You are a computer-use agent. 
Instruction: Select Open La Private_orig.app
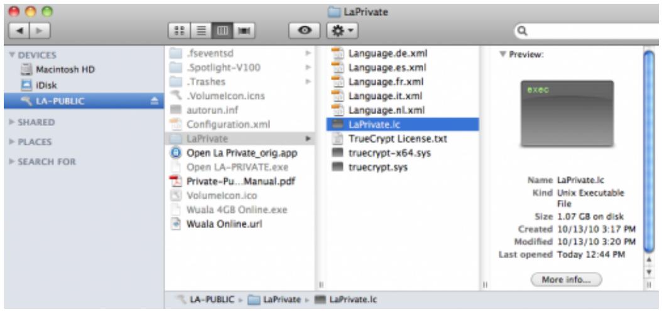point(240,153)
